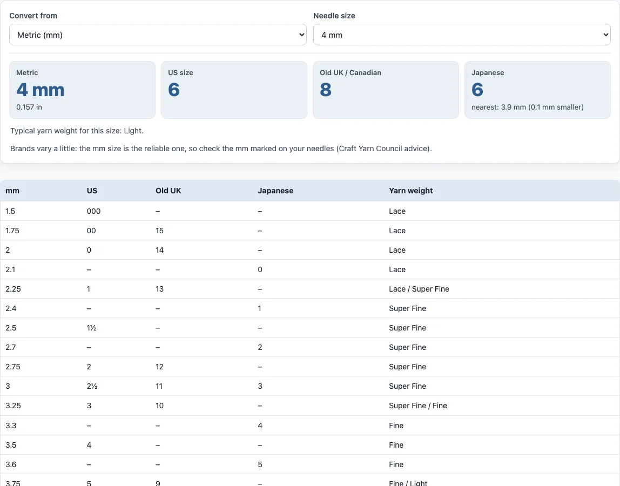620x486 pixels.
Task: Click the "Old UK" table column header
Action: click(x=169, y=191)
